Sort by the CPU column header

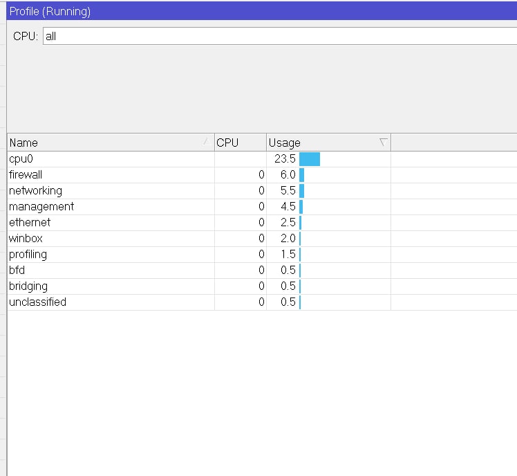click(x=241, y=143)
